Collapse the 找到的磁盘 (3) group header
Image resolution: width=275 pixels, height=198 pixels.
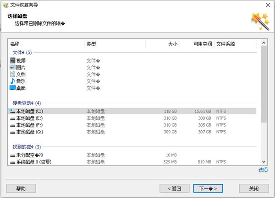coord(26,147)
